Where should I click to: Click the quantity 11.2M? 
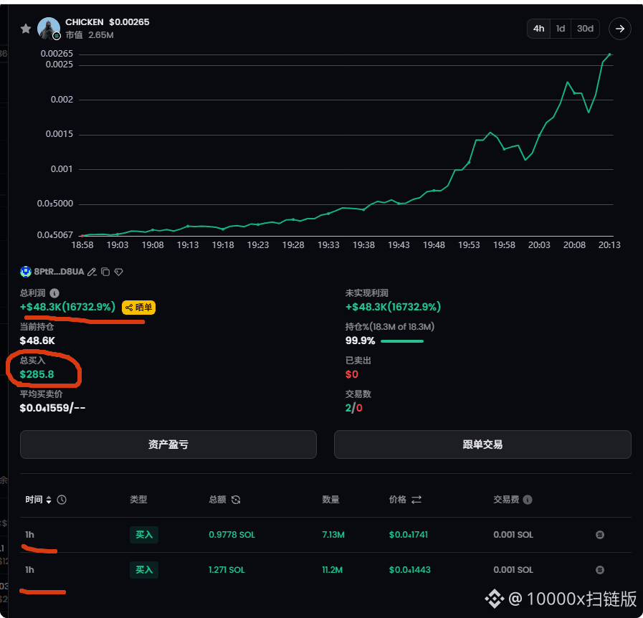(332, 570)
